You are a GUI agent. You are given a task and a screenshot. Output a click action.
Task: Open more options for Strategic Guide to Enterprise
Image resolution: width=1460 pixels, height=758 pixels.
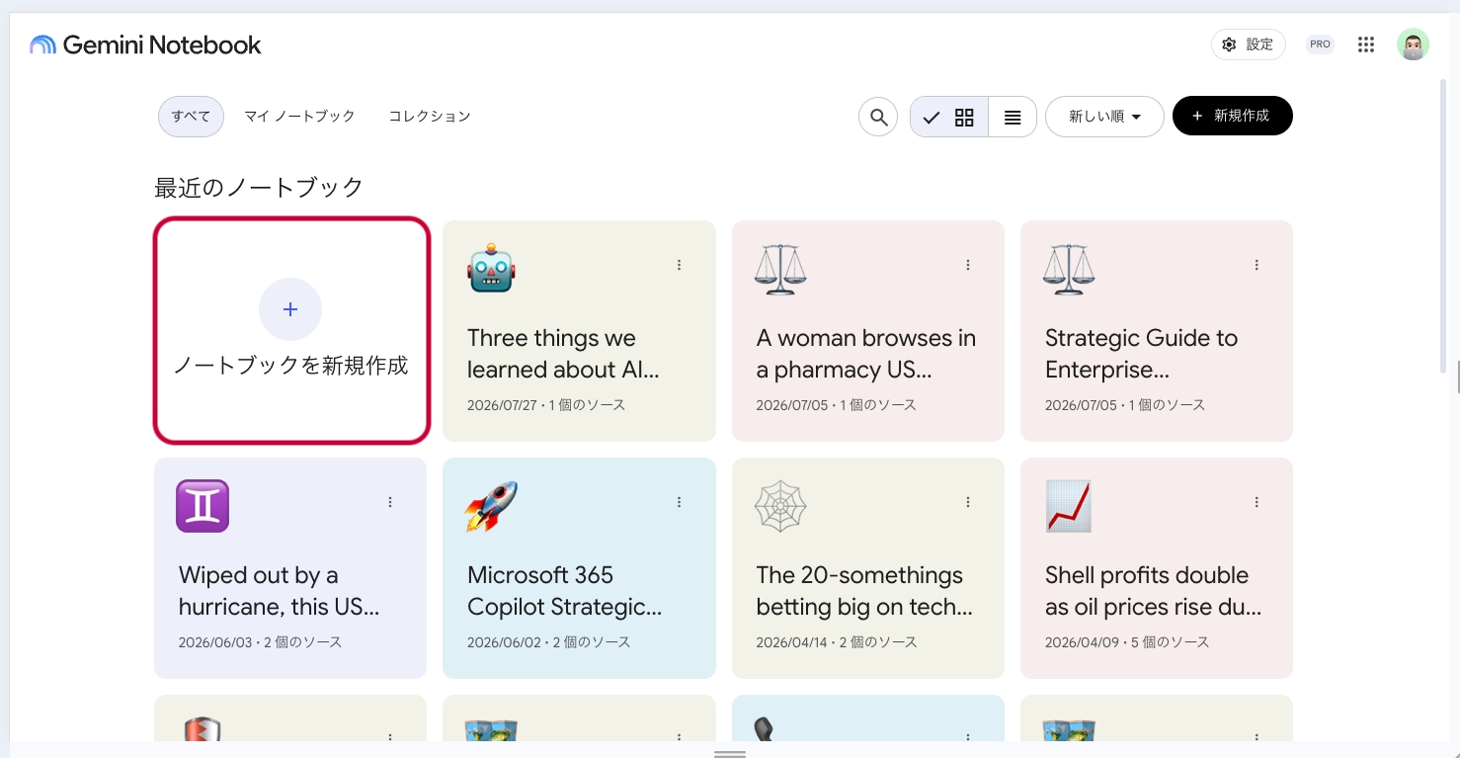click(x=1257, y=265)
